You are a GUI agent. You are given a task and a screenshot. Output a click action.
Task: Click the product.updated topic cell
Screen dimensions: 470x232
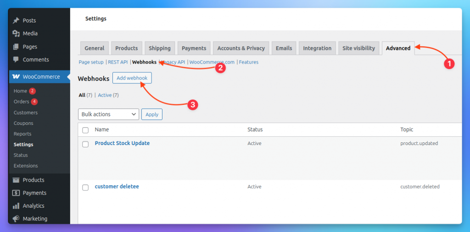click(419, 143)
